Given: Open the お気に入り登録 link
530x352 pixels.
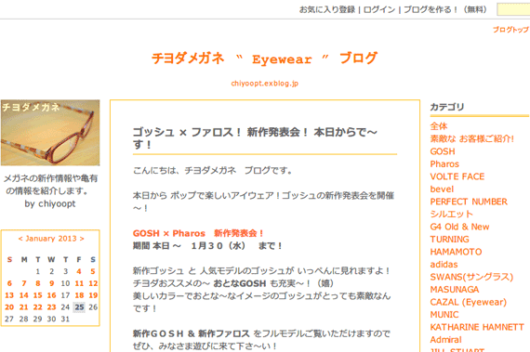Looking at the screenshot, I should pos(327,9).
